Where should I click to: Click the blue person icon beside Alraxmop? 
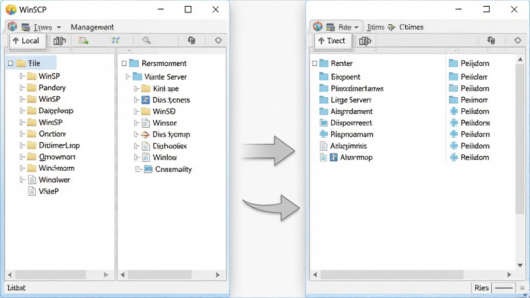click(334, 157)
